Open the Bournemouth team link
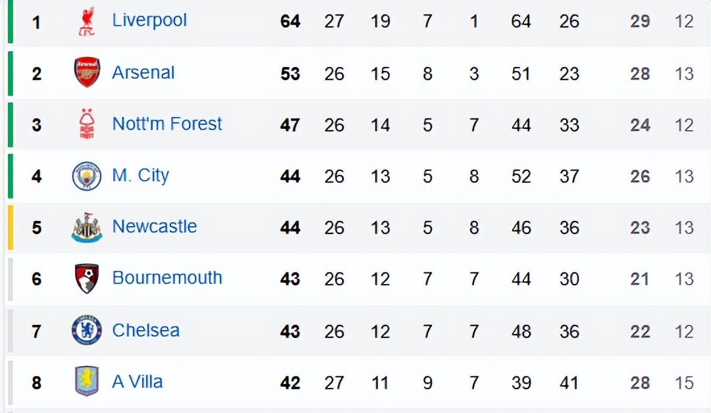The width and height of the screenshot is (711, 413). 167,278
